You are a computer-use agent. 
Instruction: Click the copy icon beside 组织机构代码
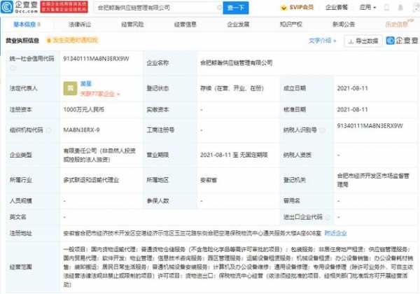click(48, 129)
